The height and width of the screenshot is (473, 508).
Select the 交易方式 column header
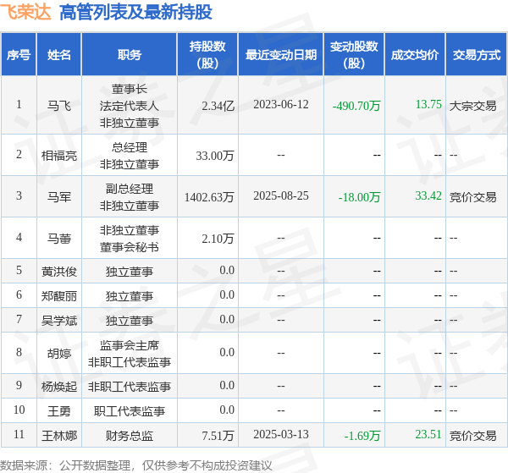click(x=477, y=55)
